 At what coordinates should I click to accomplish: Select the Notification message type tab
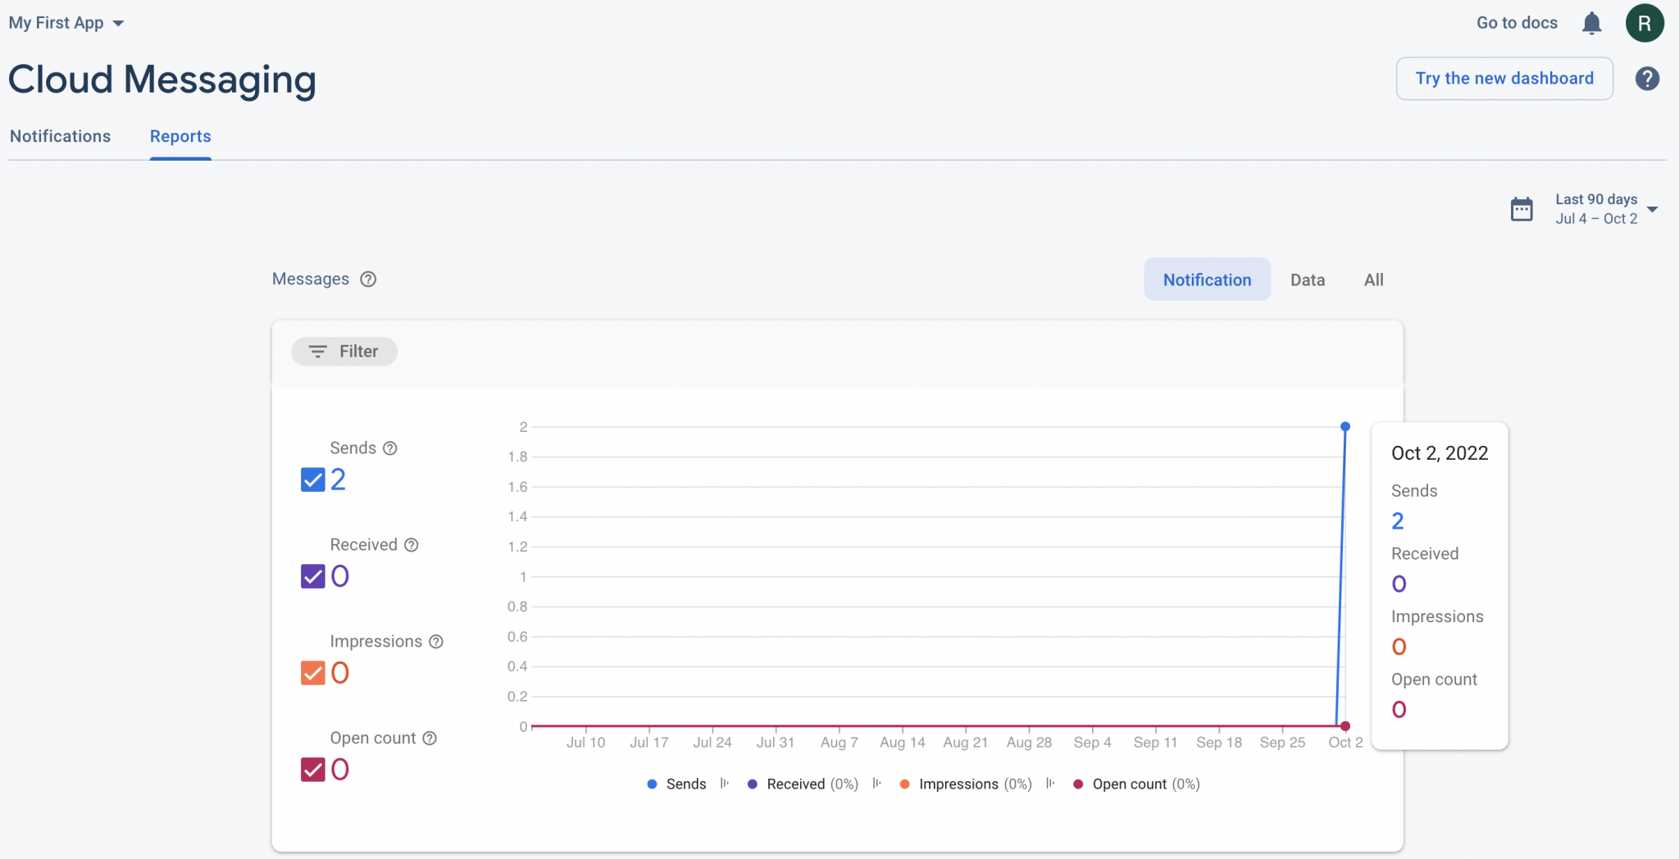[x=1207, y=280]
